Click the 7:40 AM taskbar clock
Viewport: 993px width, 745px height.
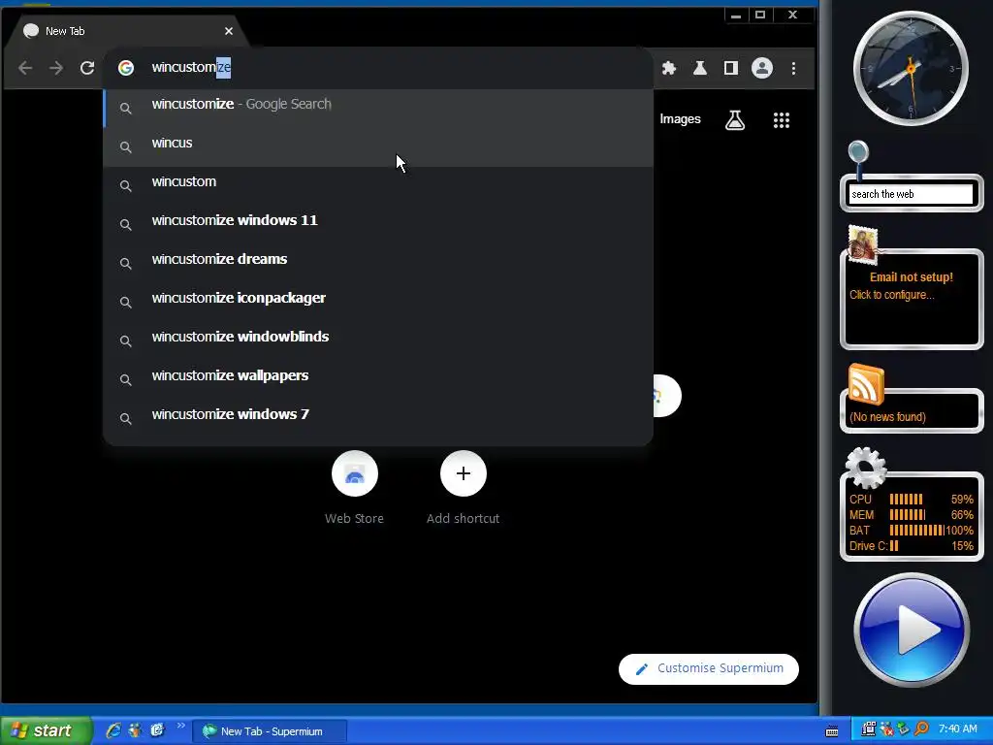coord(957,729)
